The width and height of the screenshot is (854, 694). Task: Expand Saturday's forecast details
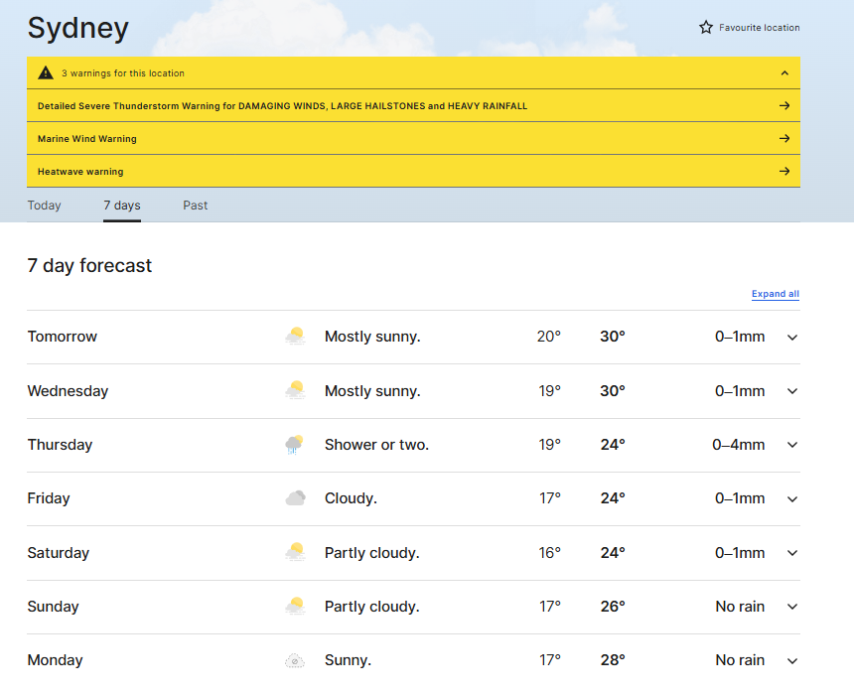click(x=792, y=553)
